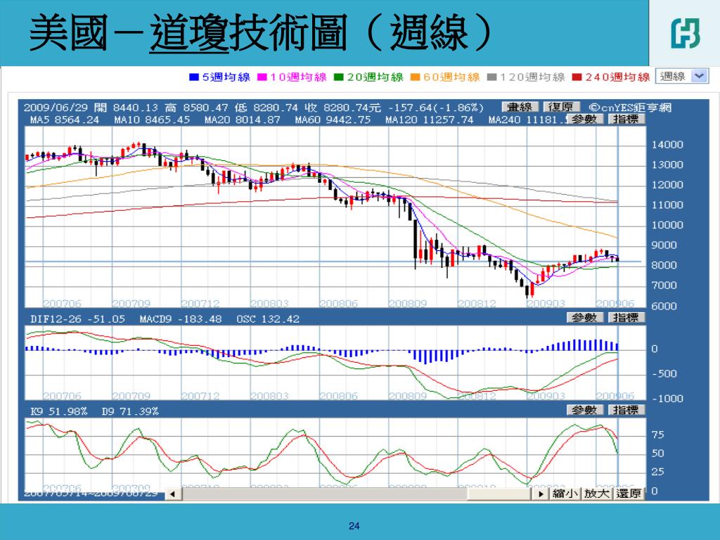
Task: Click the 還原 reset button
Action: pyautogui.click(x=628, y=494)
